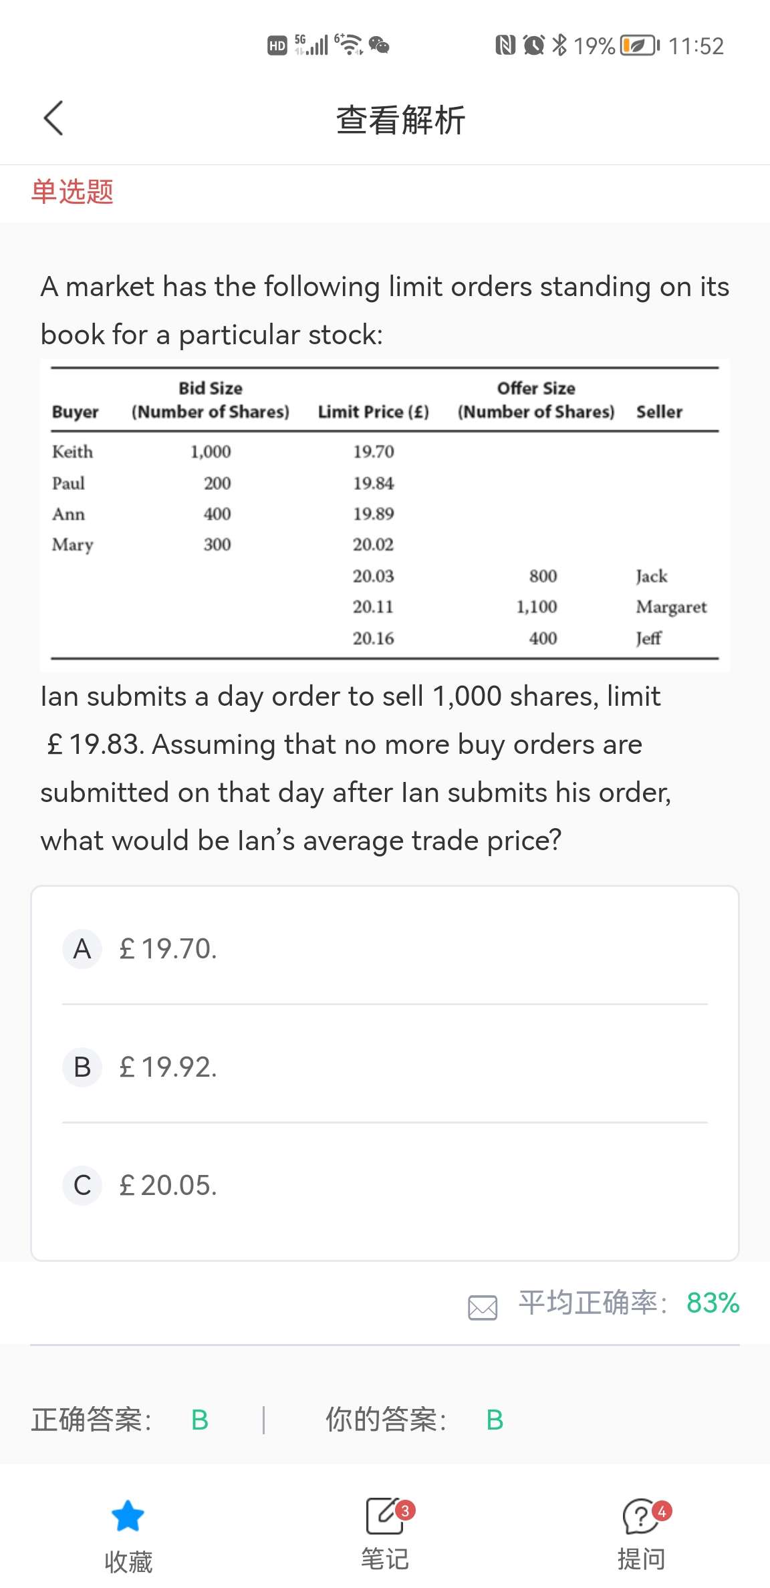Tap the alarm clock status icon
Screen dimensions: 770x1588
coord(533,45)
